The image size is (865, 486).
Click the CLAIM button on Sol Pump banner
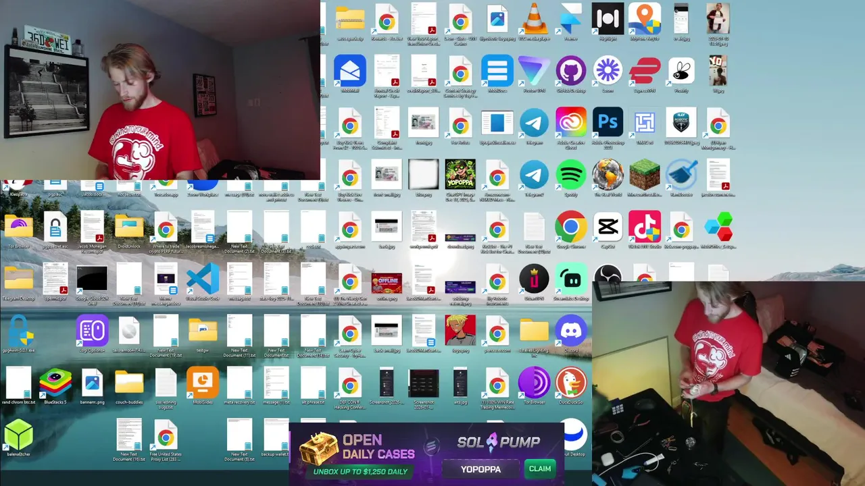click(x=540, y=469)
